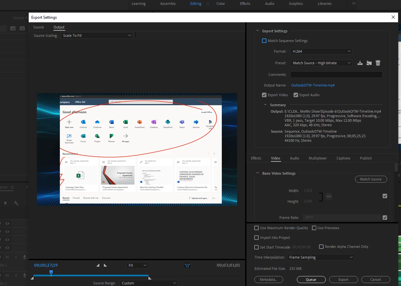
Task: Toggle match-source checkbox for Width and Height
Action: [x=385, y=196]
